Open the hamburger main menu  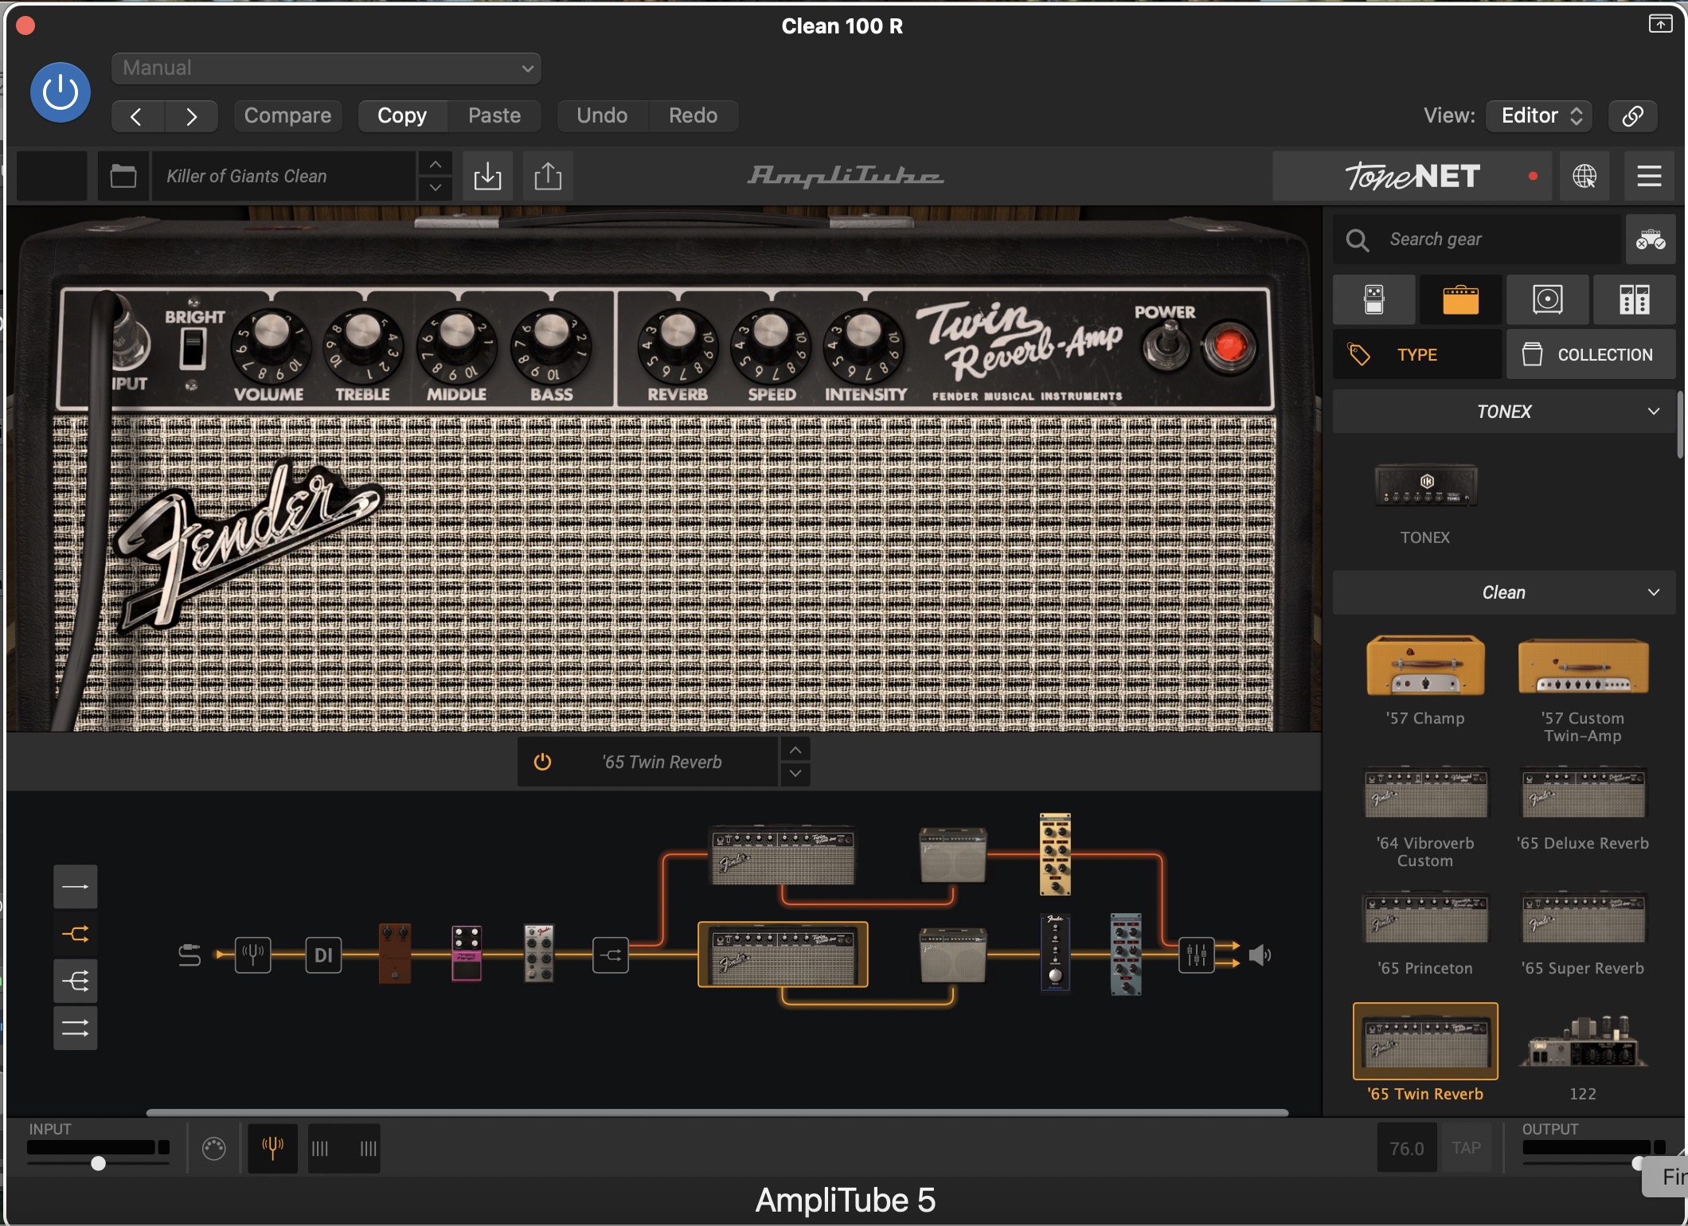(1649, 176)
